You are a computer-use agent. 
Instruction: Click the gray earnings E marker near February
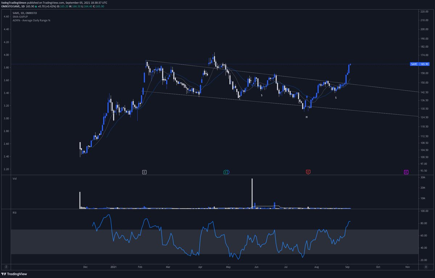[x=144, y=172]
